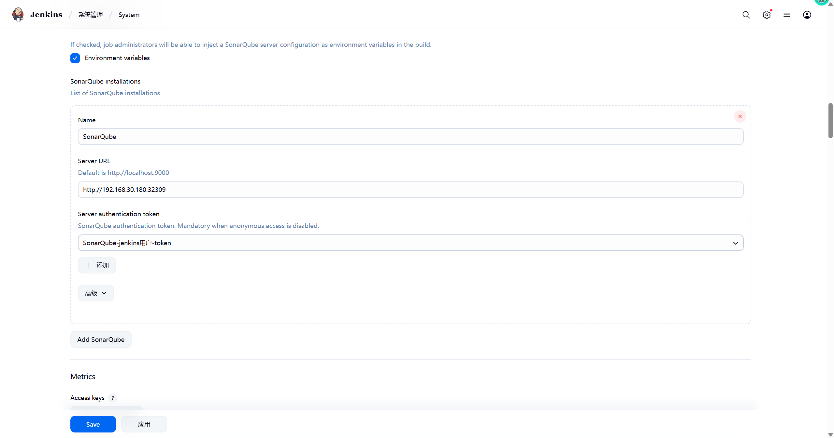Expand the 高级 advanced section
This screenshot has height=438, width=834.
(x=96, y=293)
